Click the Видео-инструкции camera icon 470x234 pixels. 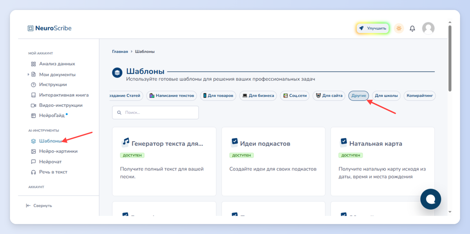[x=33, y=105]
